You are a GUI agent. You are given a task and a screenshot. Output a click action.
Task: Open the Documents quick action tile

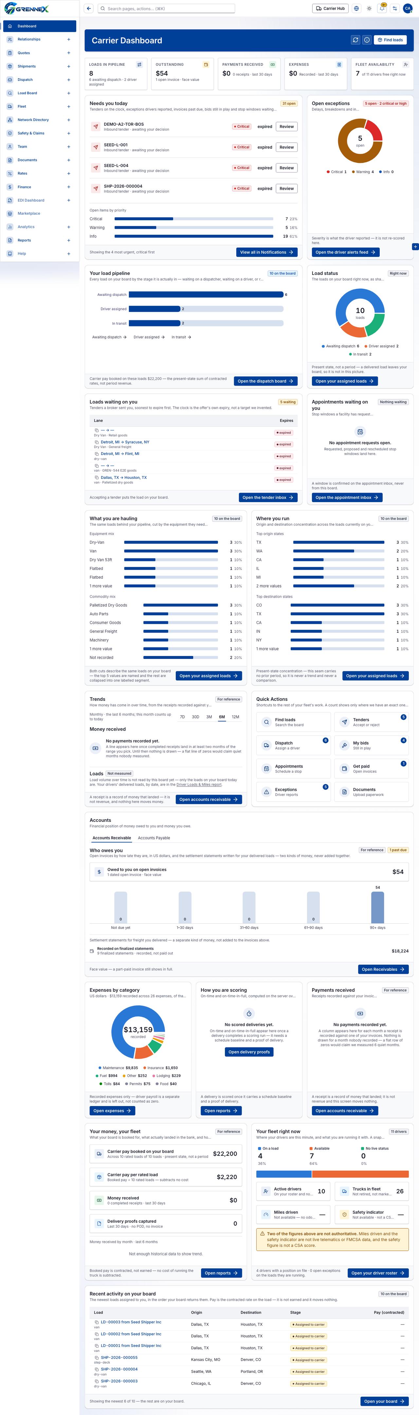coord(371,791)
